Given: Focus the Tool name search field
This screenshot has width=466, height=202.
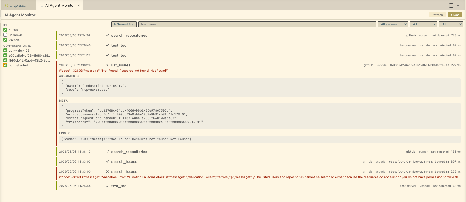Looking at the screenshot, I should coord(257,24).
